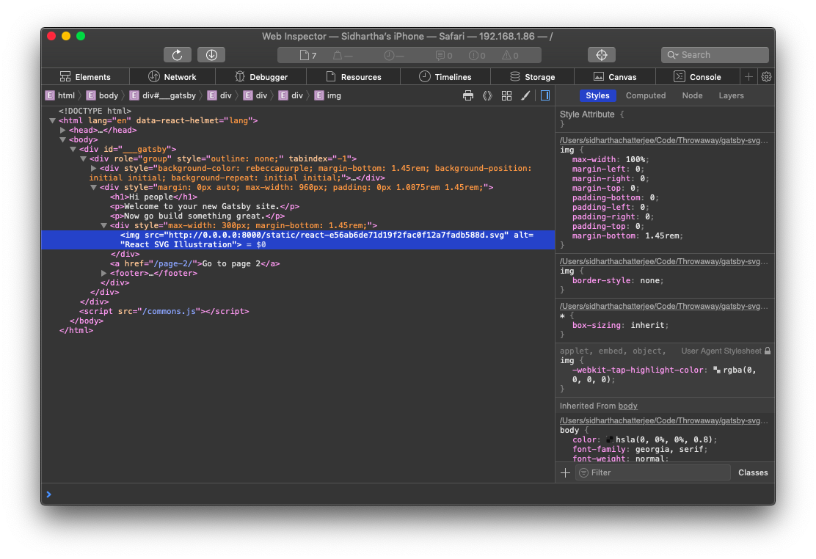Reload the inspected page

point(177,54)
